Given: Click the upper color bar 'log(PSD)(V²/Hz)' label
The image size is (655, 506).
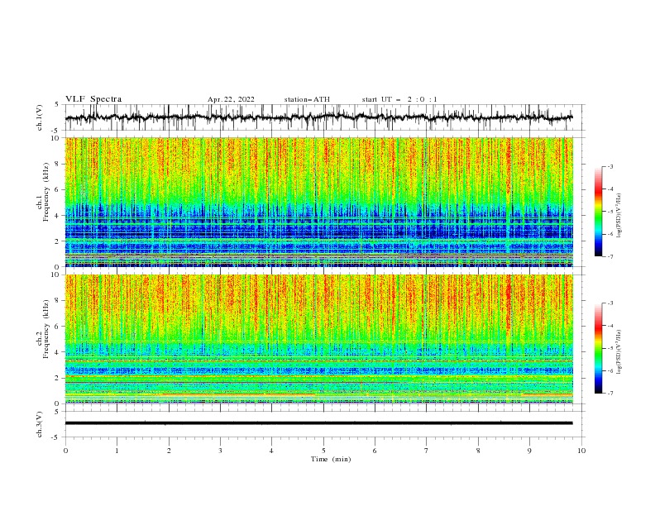Looking at the screenshot, I should click(619, 216).
